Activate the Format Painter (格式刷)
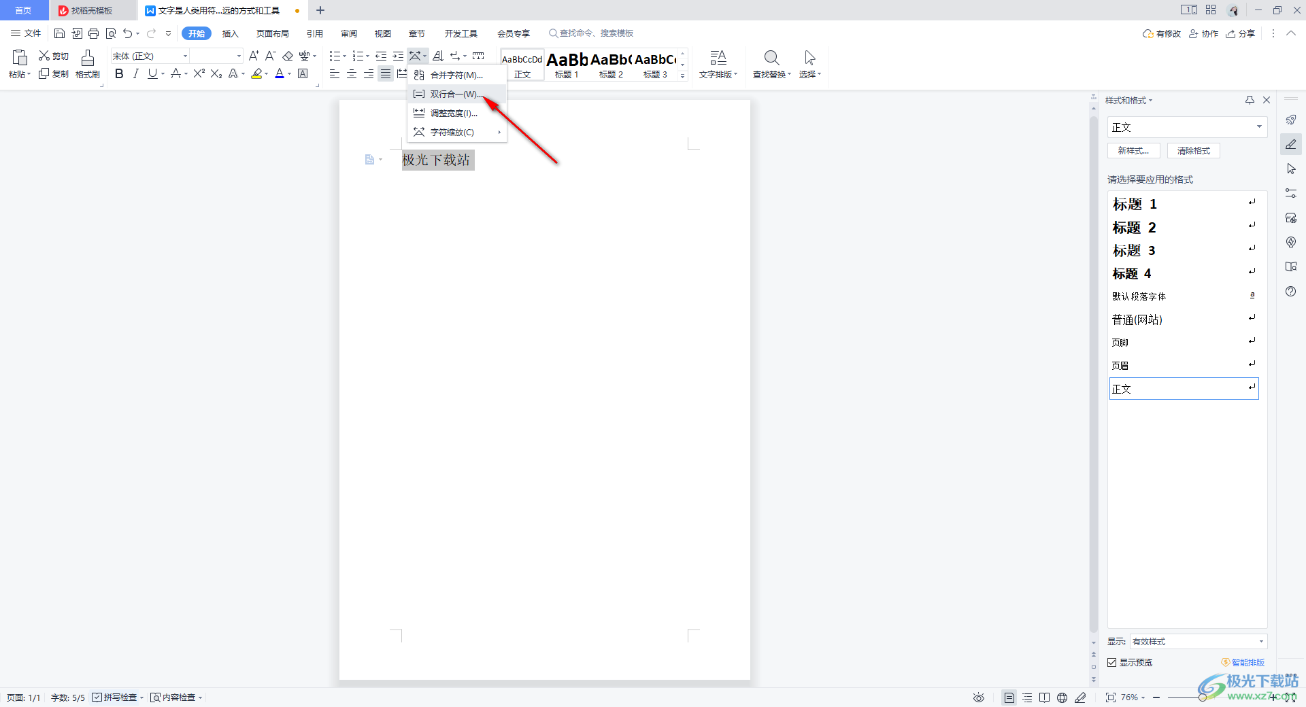Image resolution: width=1306 pixels, height=707 pixels. coord(88,65)
